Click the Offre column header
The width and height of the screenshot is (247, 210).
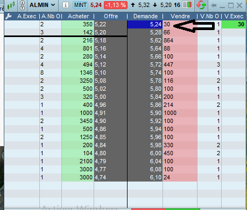(111, 17)
